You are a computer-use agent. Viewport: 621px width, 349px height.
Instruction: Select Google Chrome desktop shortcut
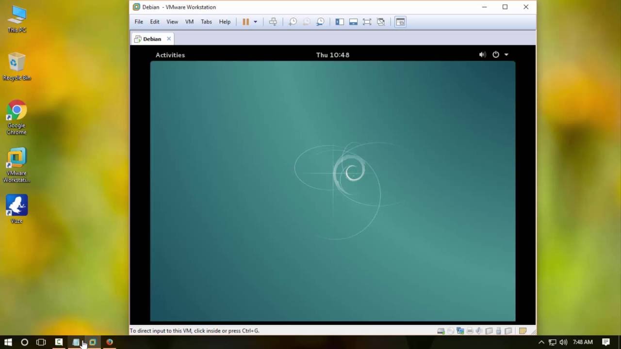[x=16, y=118]
